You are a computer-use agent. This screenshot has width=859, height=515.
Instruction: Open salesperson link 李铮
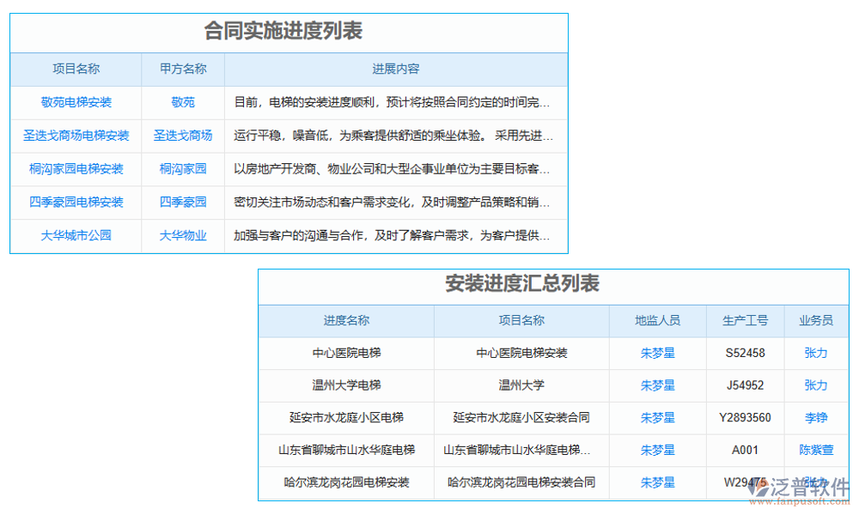click(x=814, y=418)
